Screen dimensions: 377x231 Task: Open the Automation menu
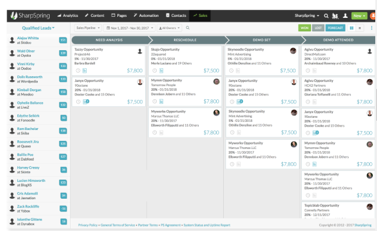pyautogui.click(x=146, y=16)
